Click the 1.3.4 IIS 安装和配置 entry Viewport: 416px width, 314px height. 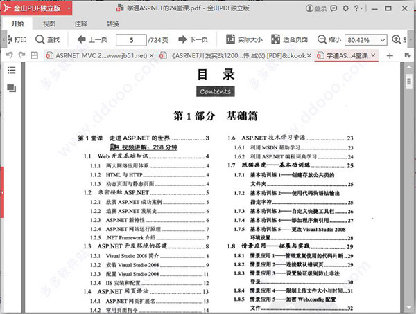(150, 283)
